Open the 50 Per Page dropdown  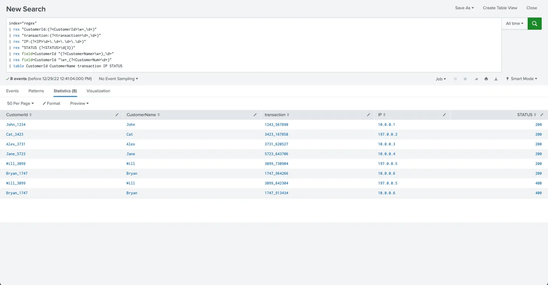click(x=20, y=103)
